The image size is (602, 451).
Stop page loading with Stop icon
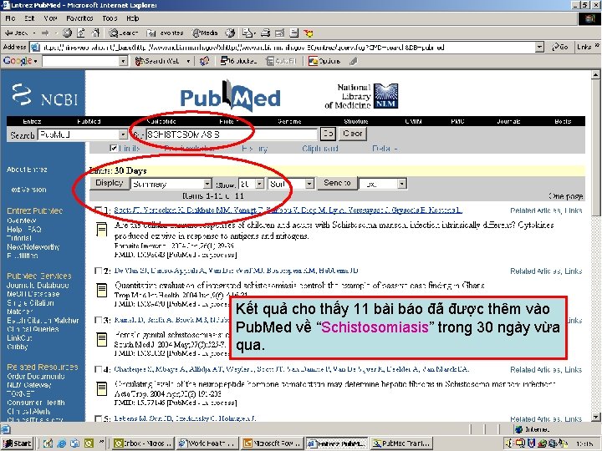[67, 33]
